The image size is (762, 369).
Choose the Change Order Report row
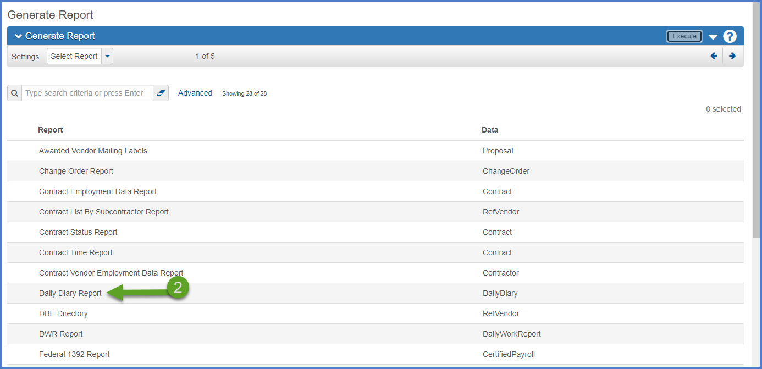pyautogui.click(x=76, y=171)
